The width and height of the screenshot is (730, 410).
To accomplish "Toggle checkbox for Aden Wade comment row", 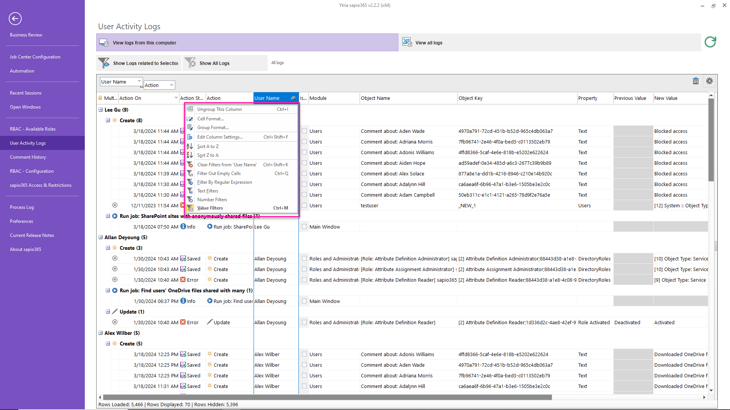I will 305,131.
